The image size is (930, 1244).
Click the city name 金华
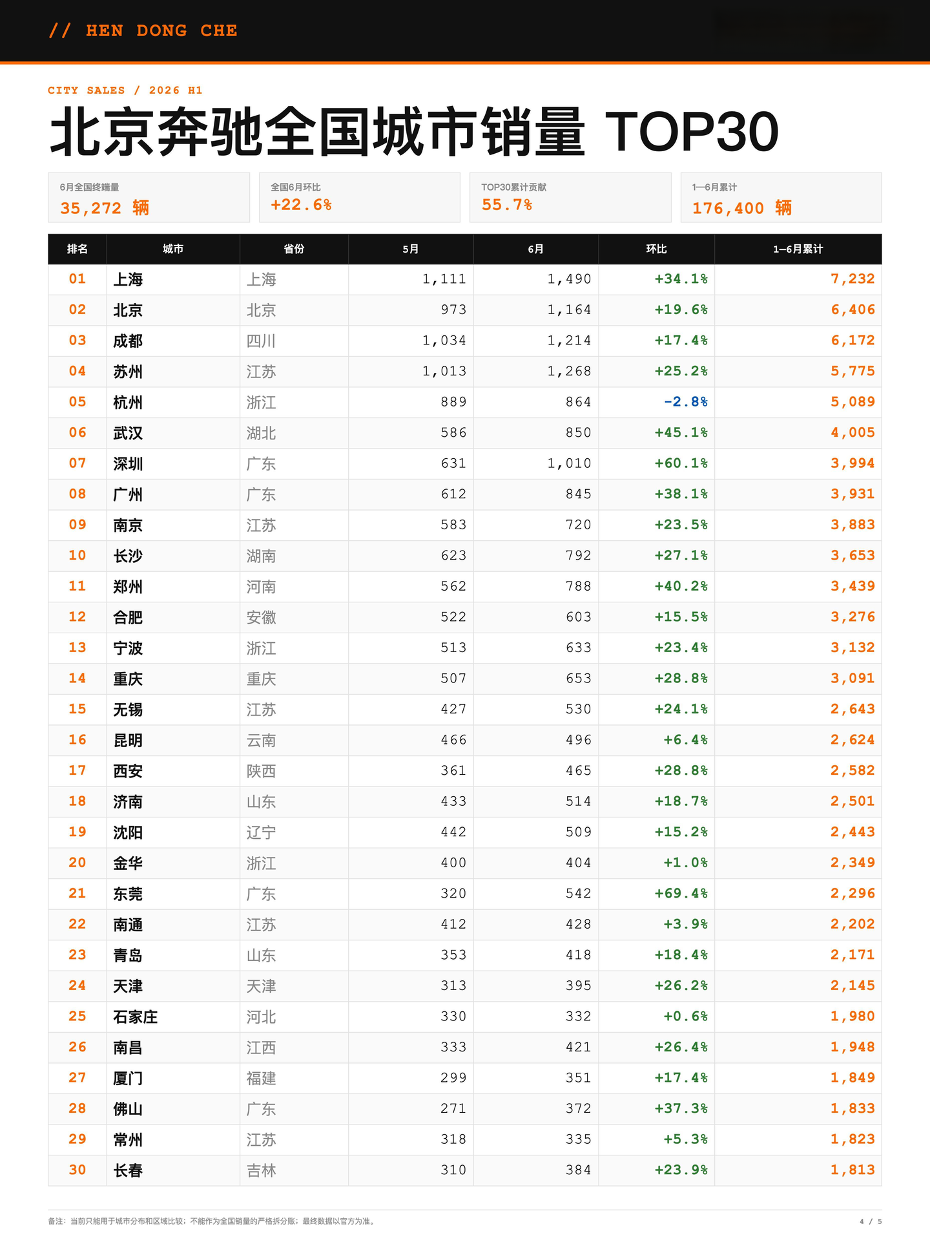click(x=128, y=863)
